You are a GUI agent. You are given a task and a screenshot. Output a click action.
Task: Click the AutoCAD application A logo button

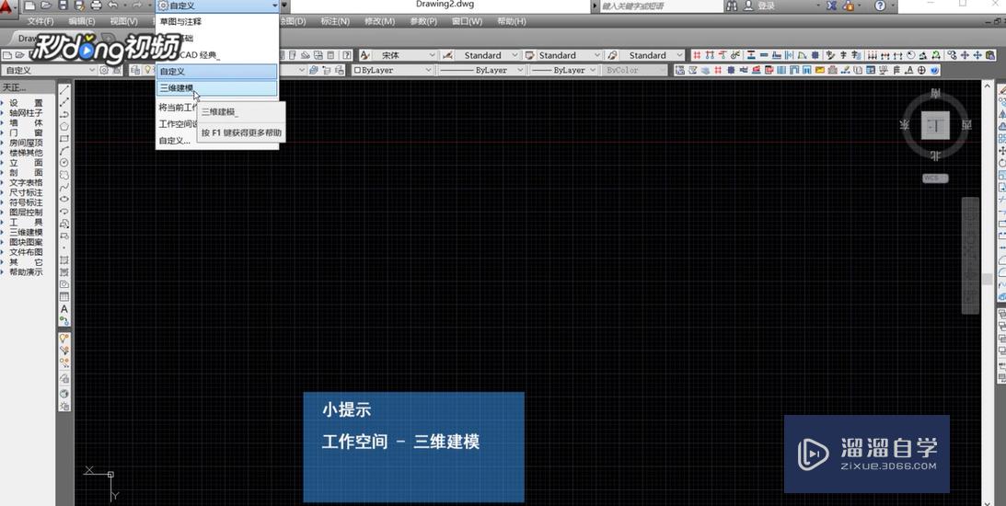coord(7,6)
